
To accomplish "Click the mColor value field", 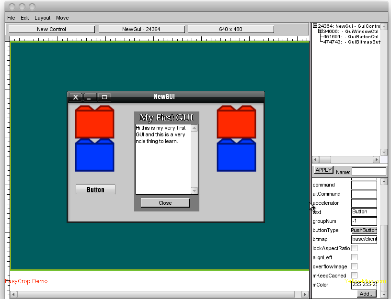I will (364, 285).
